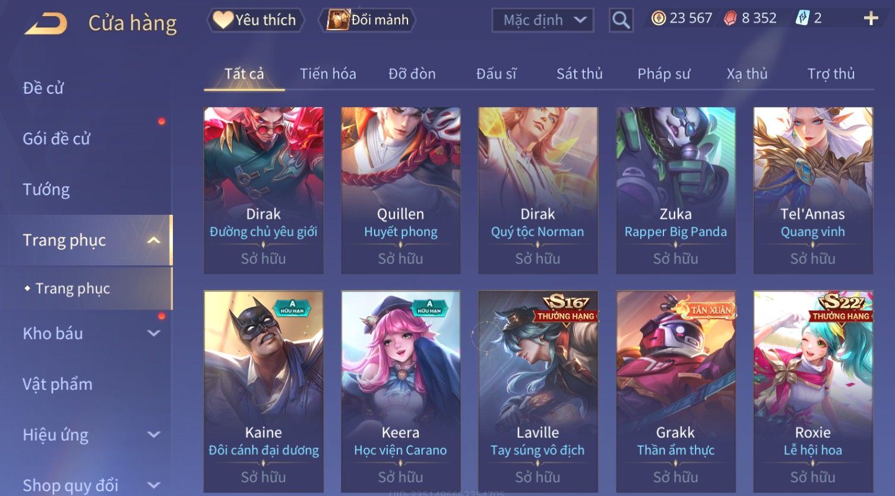This screenshot has height=496, width=895.
Task: Switch to the Pháp sư tab
Action: 663,74
